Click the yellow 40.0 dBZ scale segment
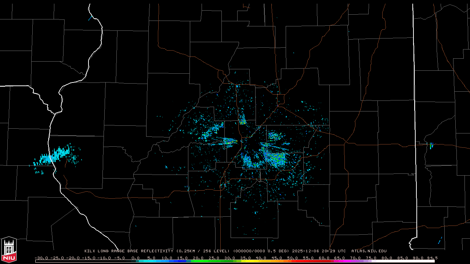The height and width of the screenshot is (264, 470). click(x=261, y=261)
